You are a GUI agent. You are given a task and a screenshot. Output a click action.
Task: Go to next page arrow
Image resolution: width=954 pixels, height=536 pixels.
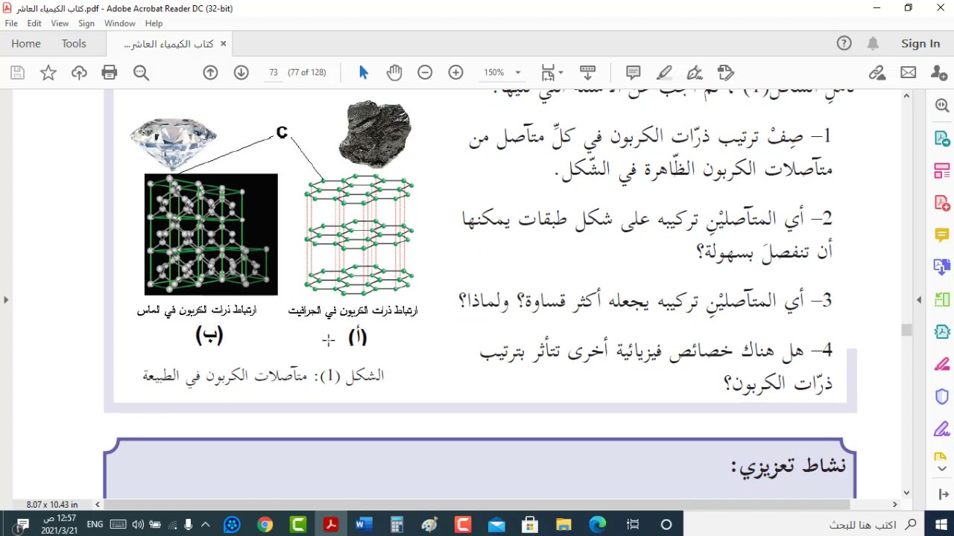(x=241, y=72)
